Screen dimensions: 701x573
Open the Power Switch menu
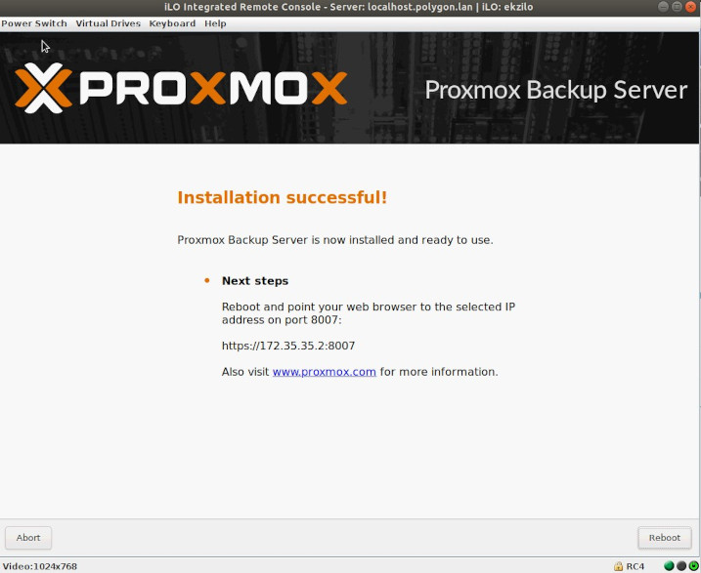tap(34, 23)
